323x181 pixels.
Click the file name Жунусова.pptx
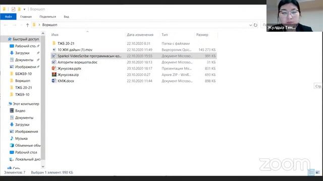tap(70, 68)
